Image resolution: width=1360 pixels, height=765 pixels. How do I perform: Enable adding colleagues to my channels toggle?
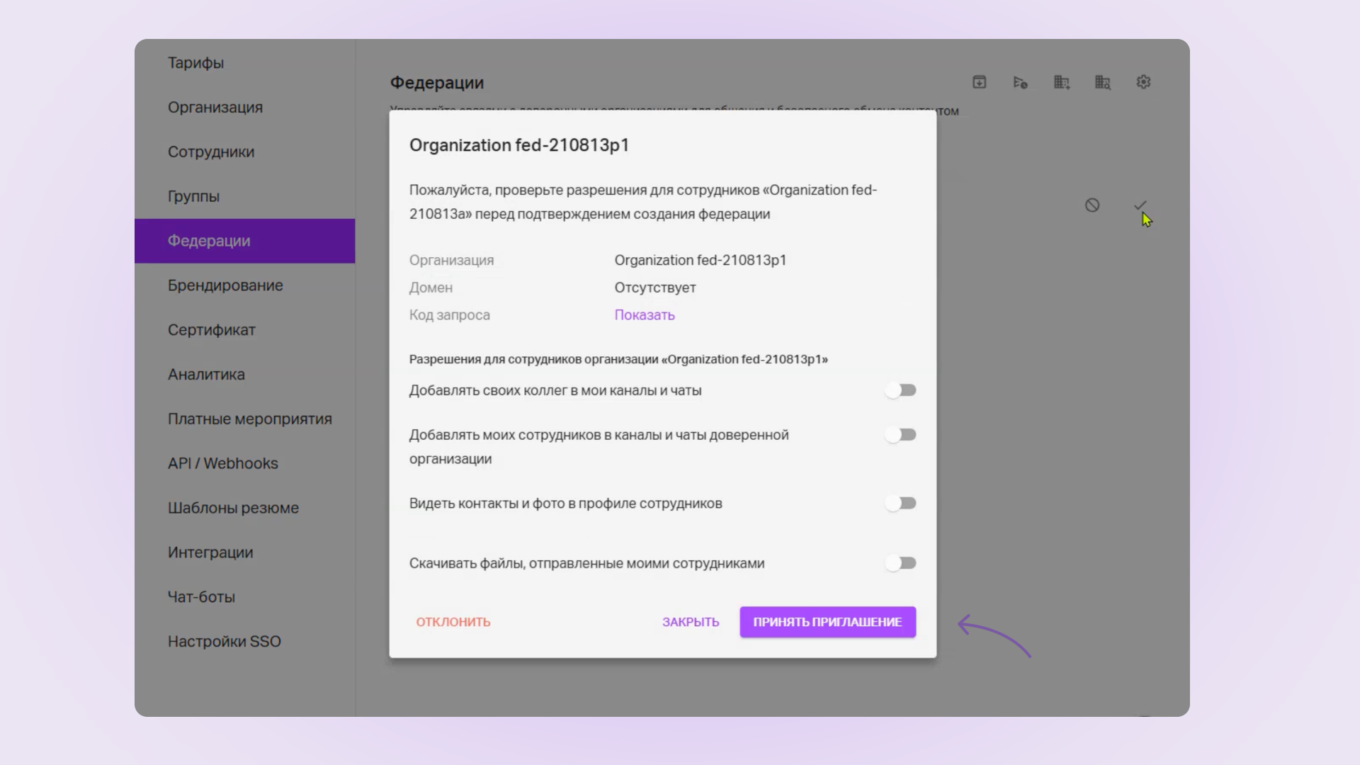(x=900, y=390)
